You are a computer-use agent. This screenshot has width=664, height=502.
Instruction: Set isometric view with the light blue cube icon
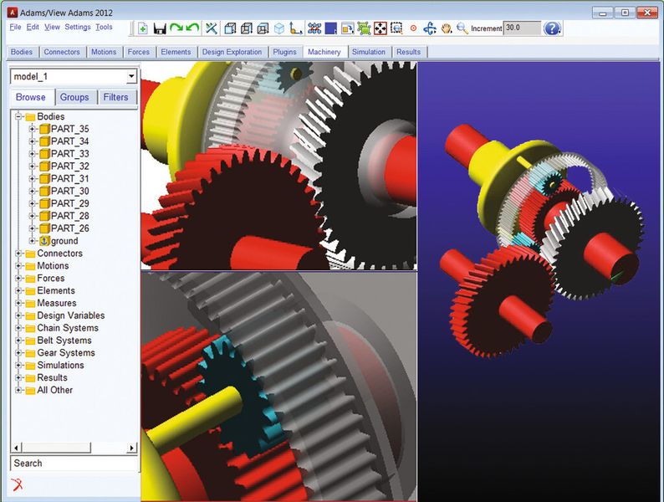click(x=279, y=28)
